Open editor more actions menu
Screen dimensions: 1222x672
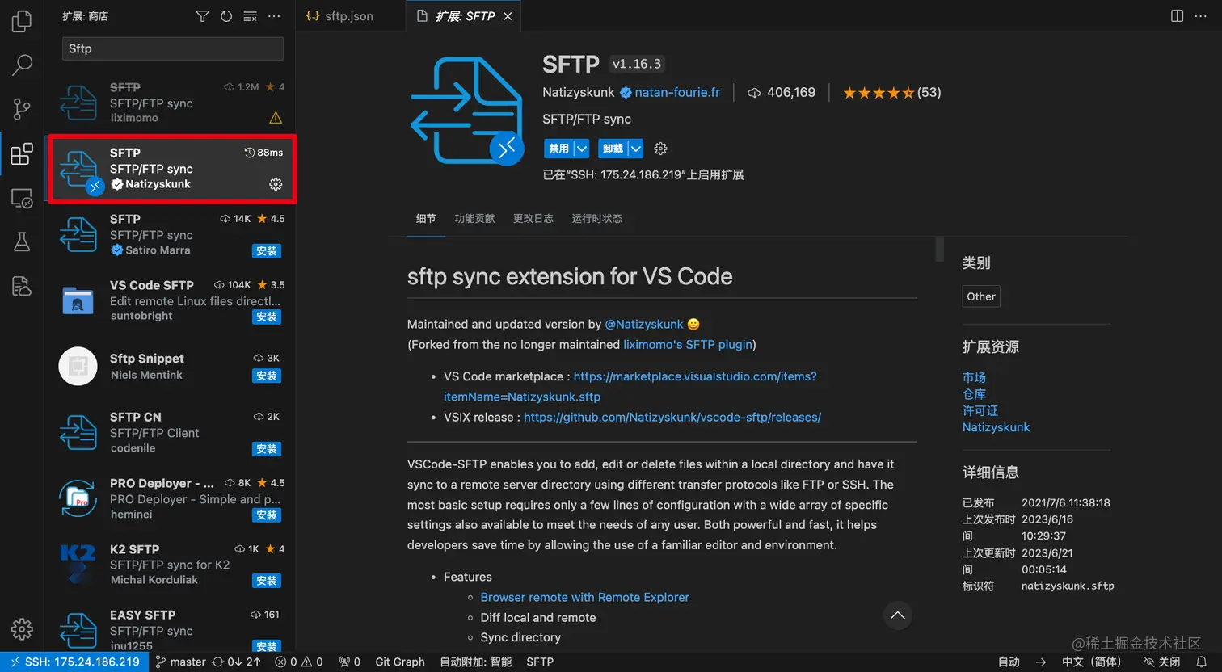point(1200,16)
